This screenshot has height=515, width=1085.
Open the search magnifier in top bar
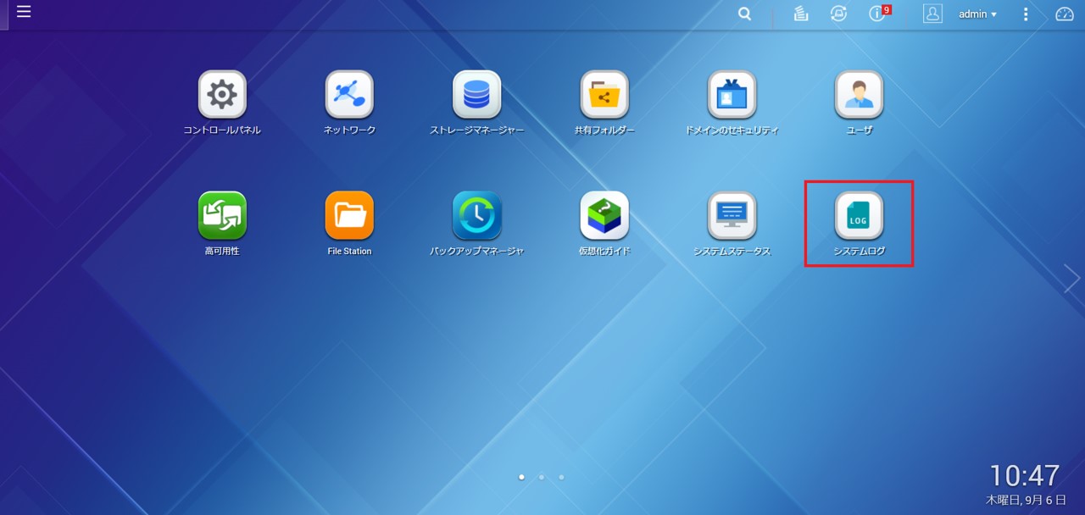click(744, 14)
